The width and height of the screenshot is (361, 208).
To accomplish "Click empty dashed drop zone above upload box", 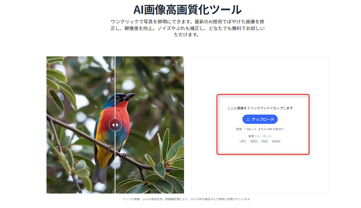I will [260, 75].
